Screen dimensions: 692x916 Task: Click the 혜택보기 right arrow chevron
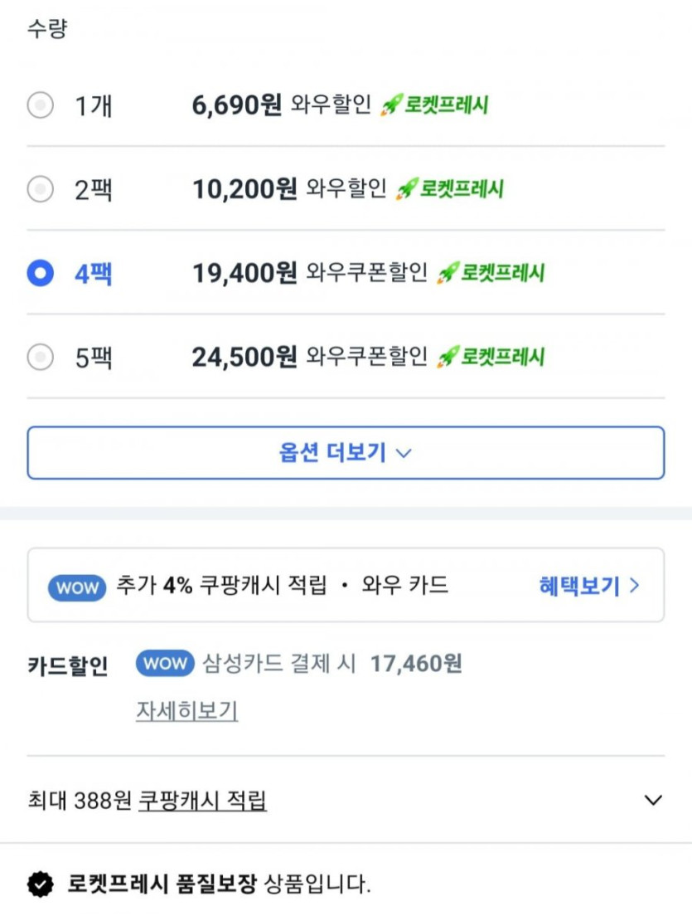[x=635, y=587]
